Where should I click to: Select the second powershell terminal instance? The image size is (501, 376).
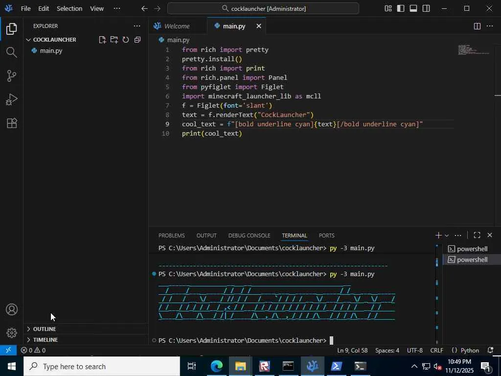pyautogui.click(x=472, y=259)
